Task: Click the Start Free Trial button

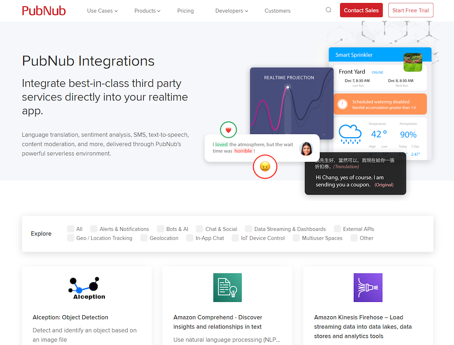Action: pyautogui.click(x=410, y=10)
